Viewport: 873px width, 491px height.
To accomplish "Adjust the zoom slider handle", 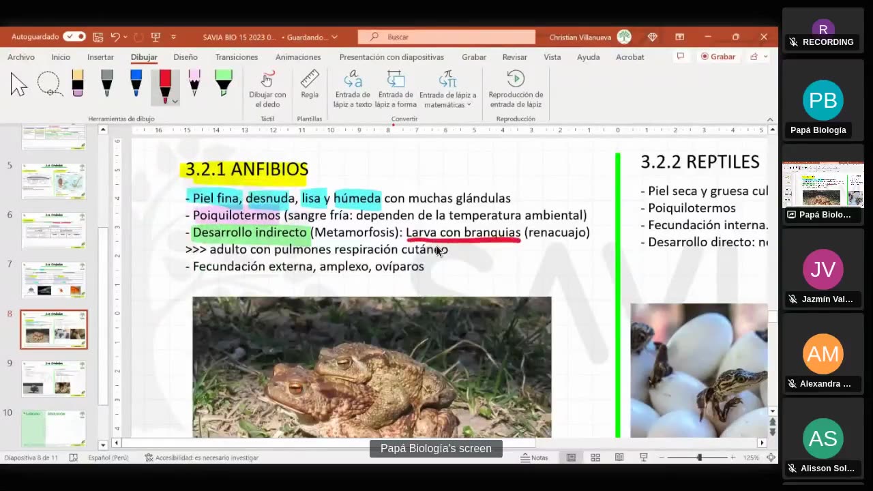I will tap(699, 458).
